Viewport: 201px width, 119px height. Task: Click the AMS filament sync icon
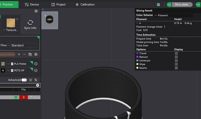tap(30, 54)
